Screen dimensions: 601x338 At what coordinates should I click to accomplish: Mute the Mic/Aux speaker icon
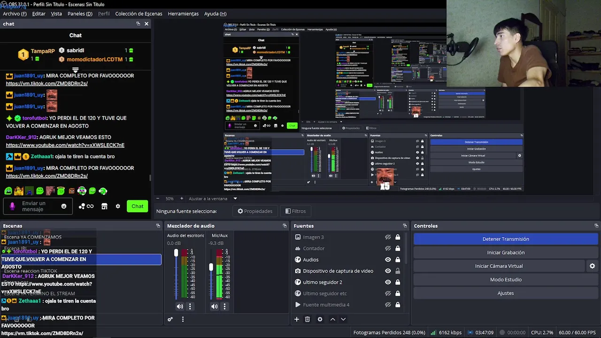pyautogui.click(x=214, y=306)
